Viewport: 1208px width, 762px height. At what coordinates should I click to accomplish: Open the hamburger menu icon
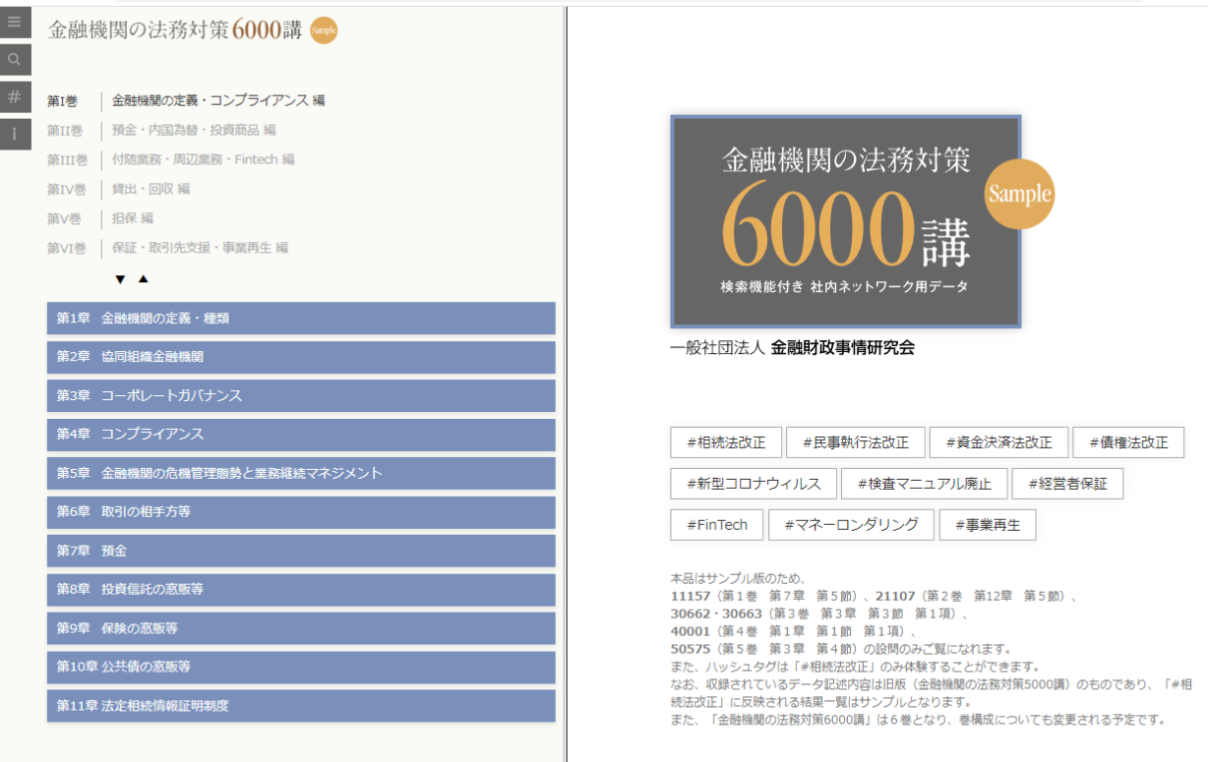coord(15,22)
